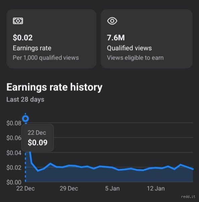The height and width of the screenshot is (202, 199).
Task: Click the $0.06 y-axis label
Action: tap(14, 138)
